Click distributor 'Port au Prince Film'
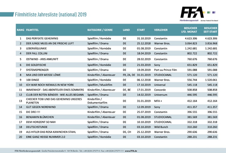This screenshot has width=226, height=153. (166, 70)
